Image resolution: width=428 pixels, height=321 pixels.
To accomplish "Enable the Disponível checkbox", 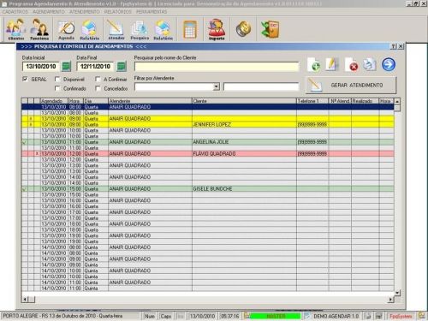I will click(57, 79).
